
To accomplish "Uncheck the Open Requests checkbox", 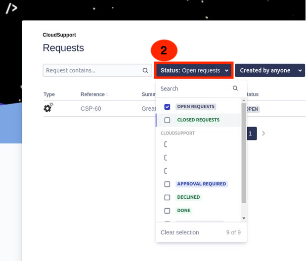I will [167, 107].
